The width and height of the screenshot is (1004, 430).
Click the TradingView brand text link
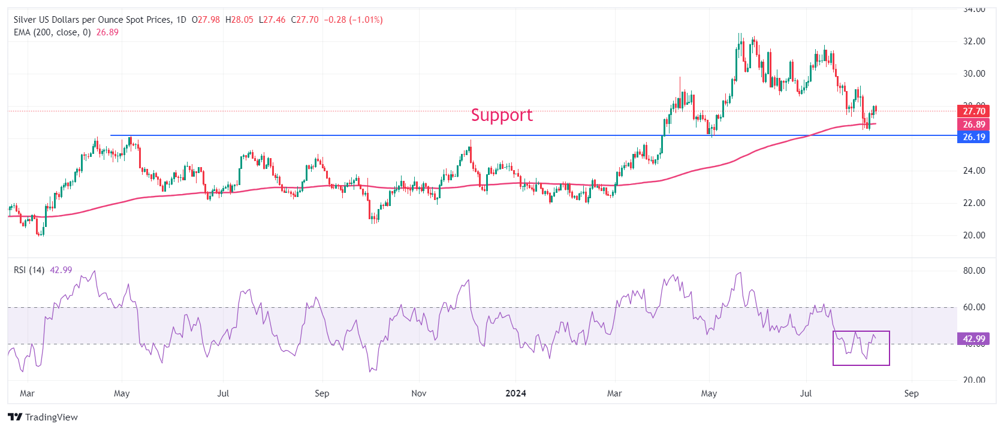[x=52, y=417]
